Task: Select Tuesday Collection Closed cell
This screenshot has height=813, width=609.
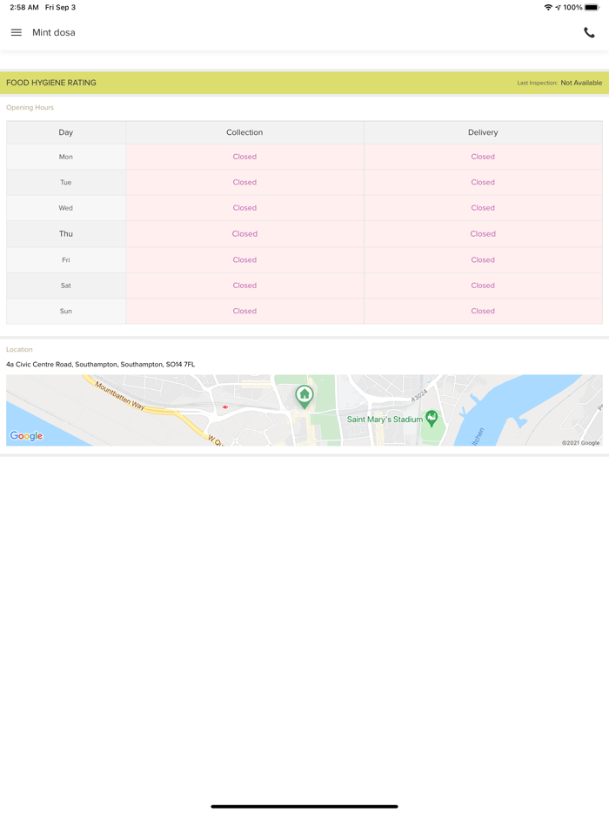Action: [244, 183]
